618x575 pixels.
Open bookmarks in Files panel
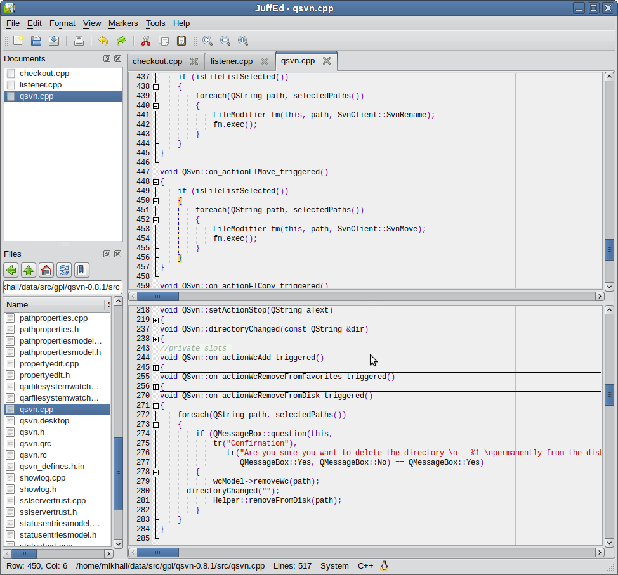click(x=82, y=270)
